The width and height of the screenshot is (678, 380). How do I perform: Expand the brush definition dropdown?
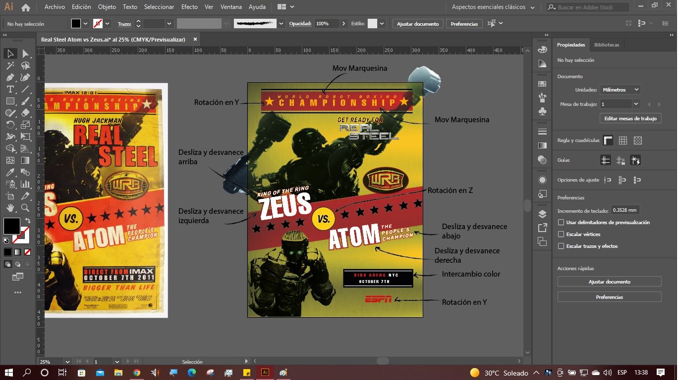coord(282,24)
